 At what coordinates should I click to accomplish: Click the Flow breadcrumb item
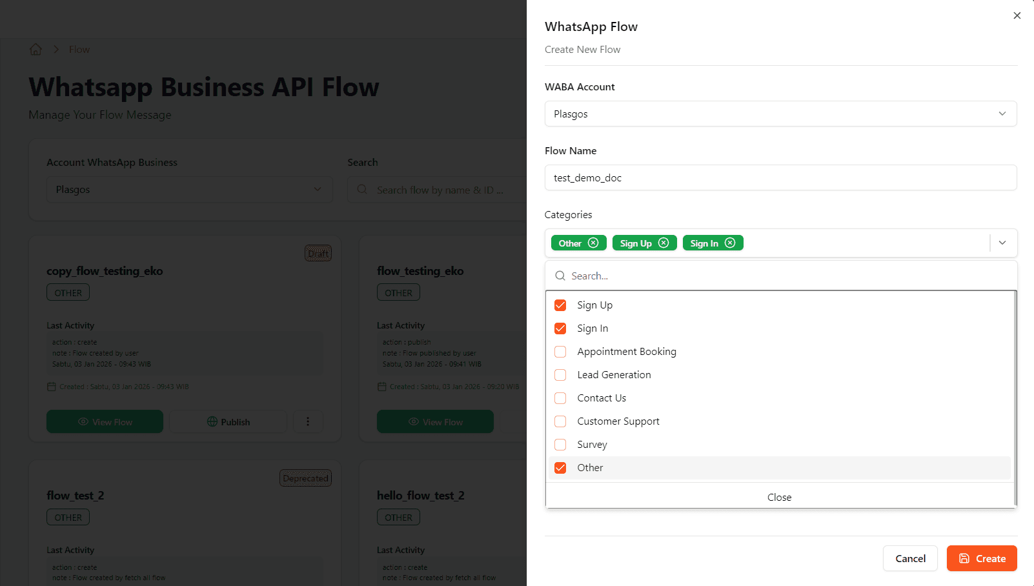pos(79,49)
